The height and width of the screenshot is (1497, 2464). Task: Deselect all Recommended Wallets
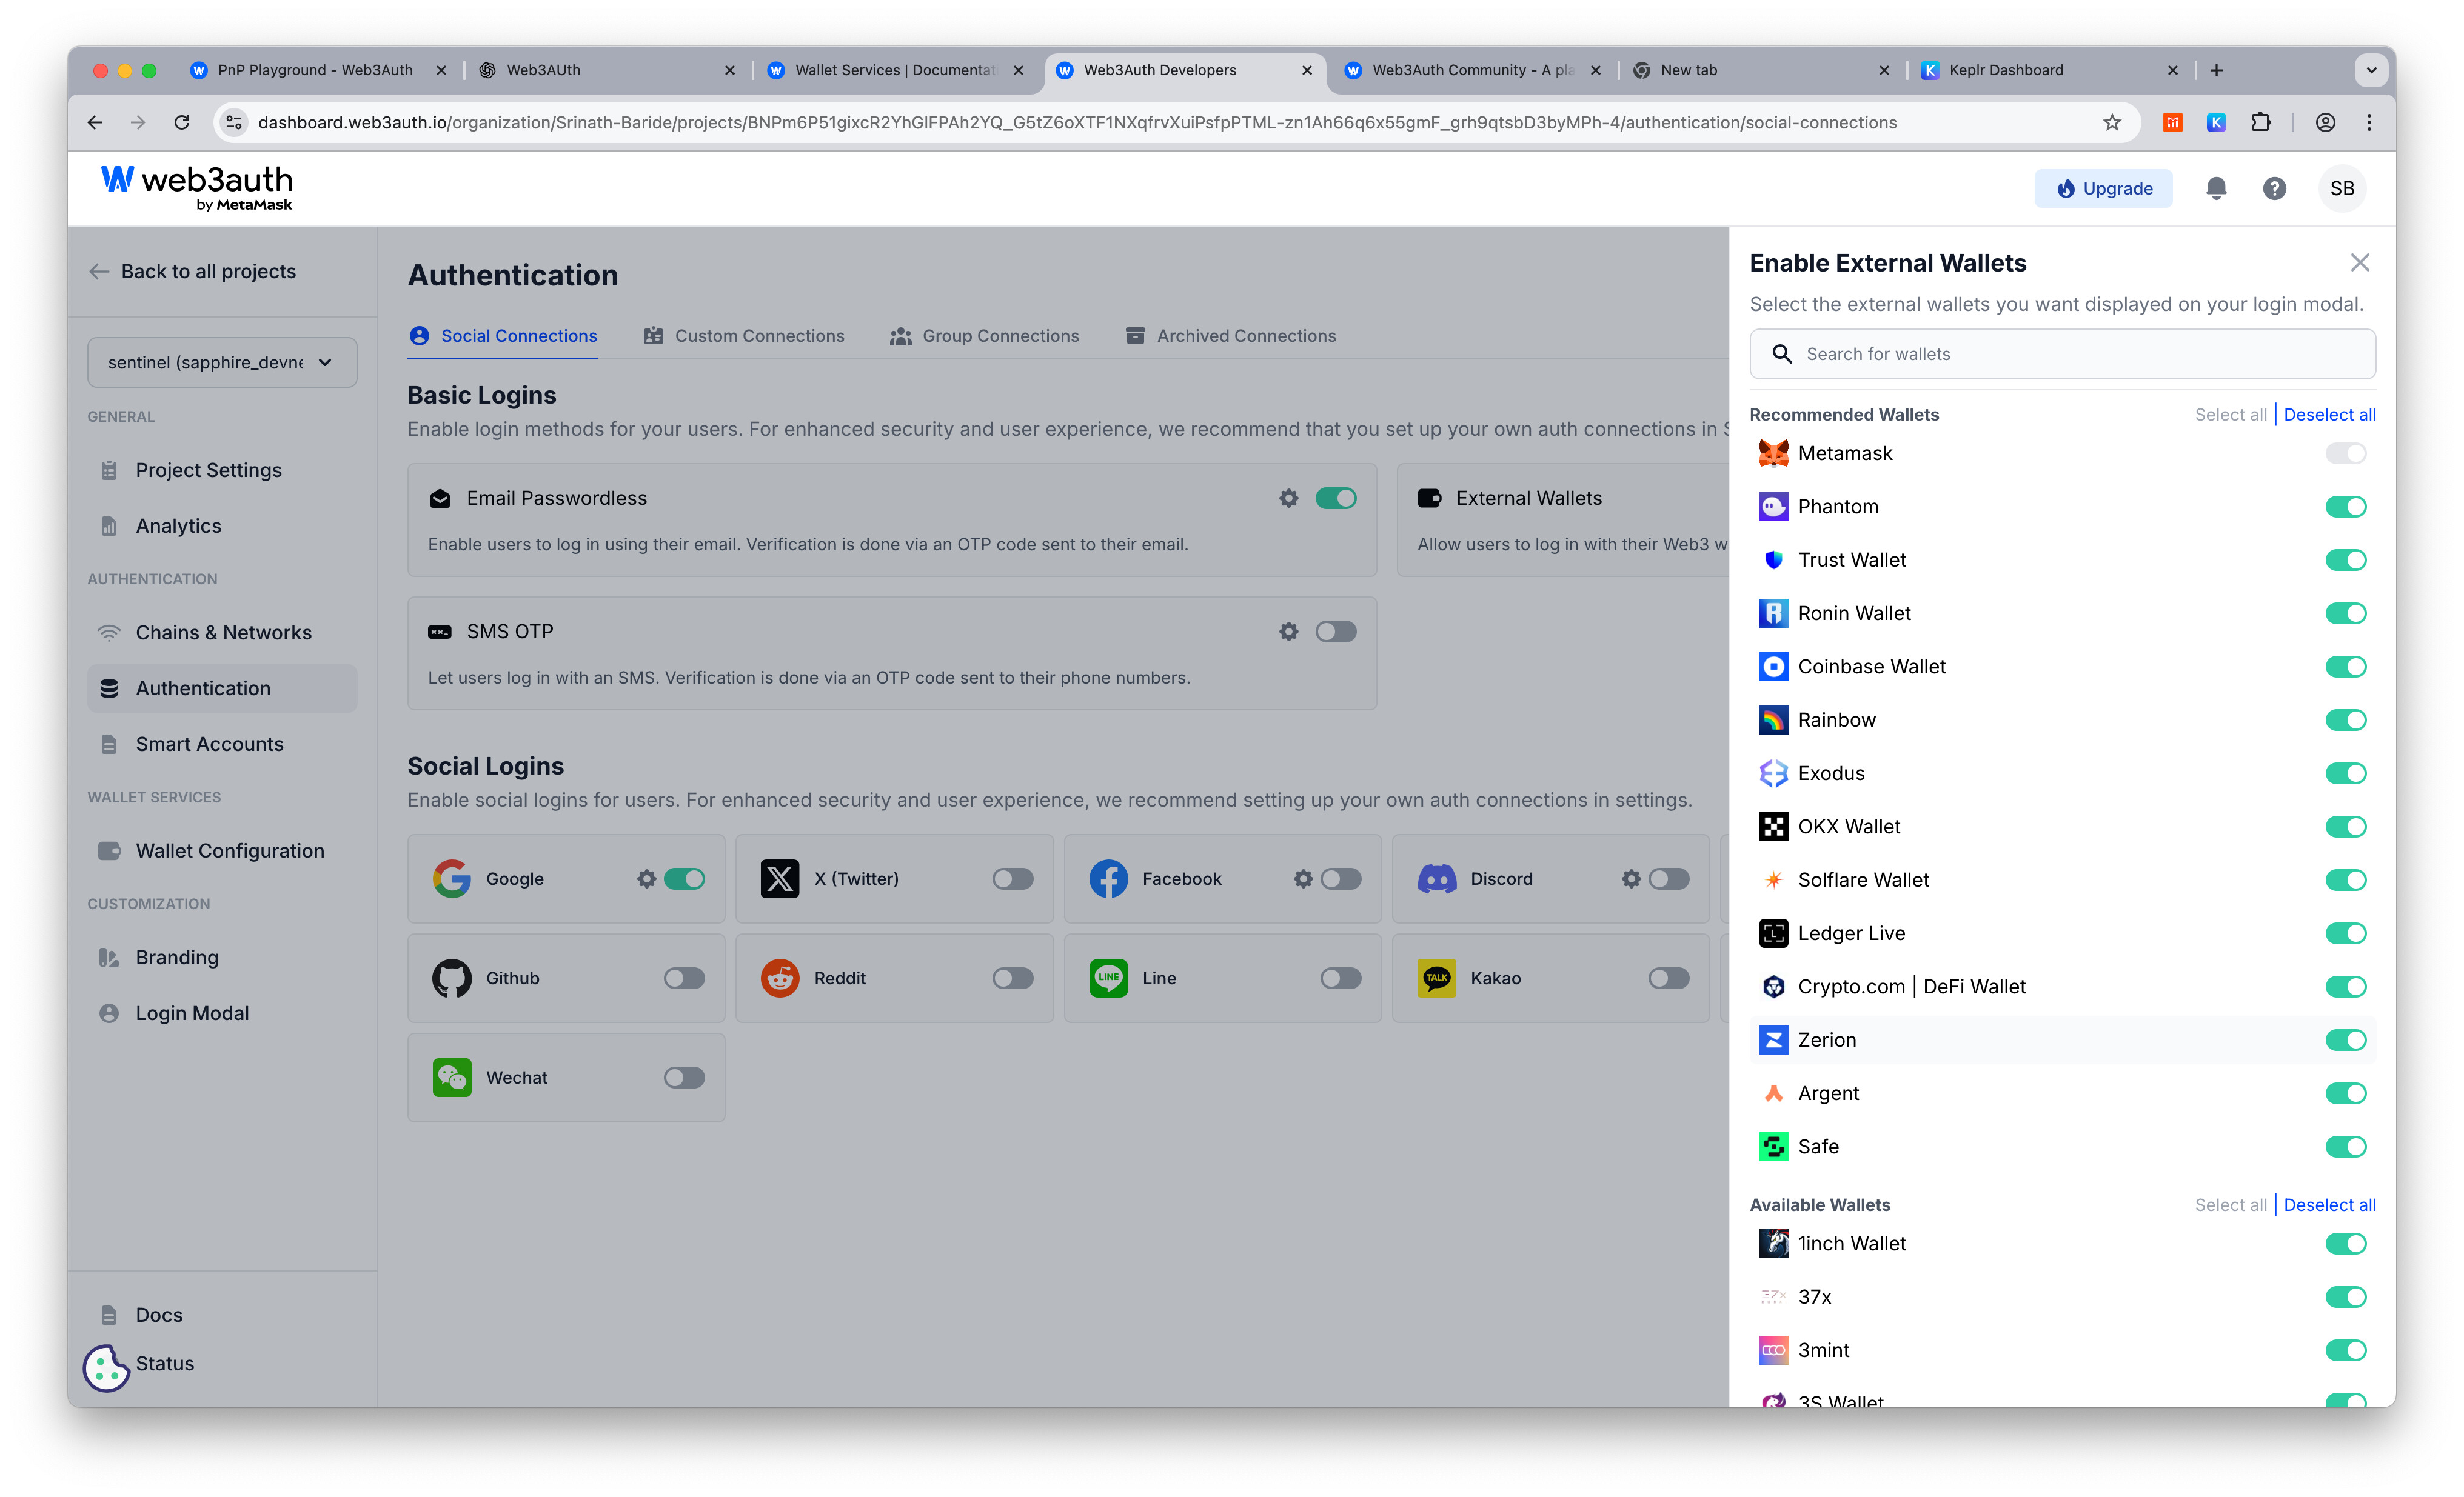click(x=2329, y=415)
